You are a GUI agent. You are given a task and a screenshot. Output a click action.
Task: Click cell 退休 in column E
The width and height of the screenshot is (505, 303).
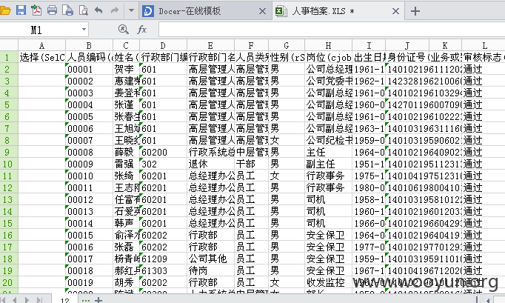210,164
